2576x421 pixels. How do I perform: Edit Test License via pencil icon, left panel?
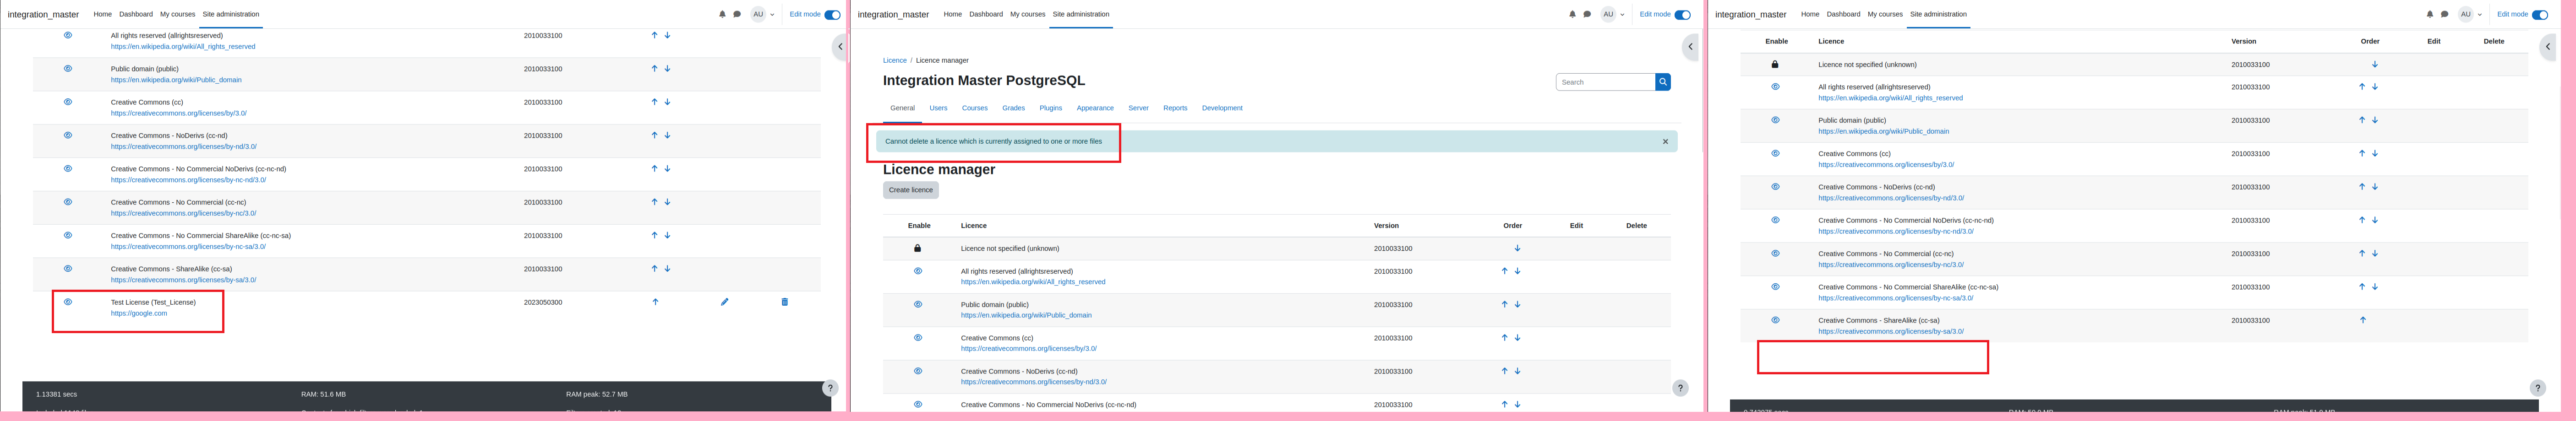point(725,302)
